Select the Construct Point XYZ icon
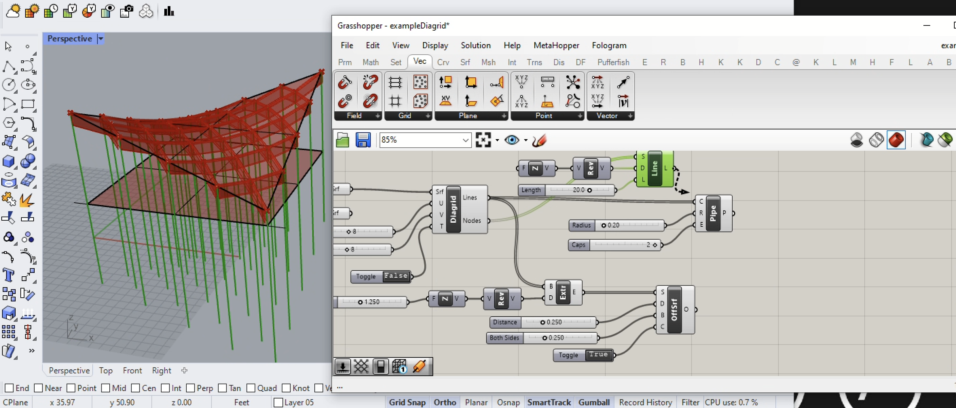The width and height of the screenshot is (956, 408). (x=521, y=82)
